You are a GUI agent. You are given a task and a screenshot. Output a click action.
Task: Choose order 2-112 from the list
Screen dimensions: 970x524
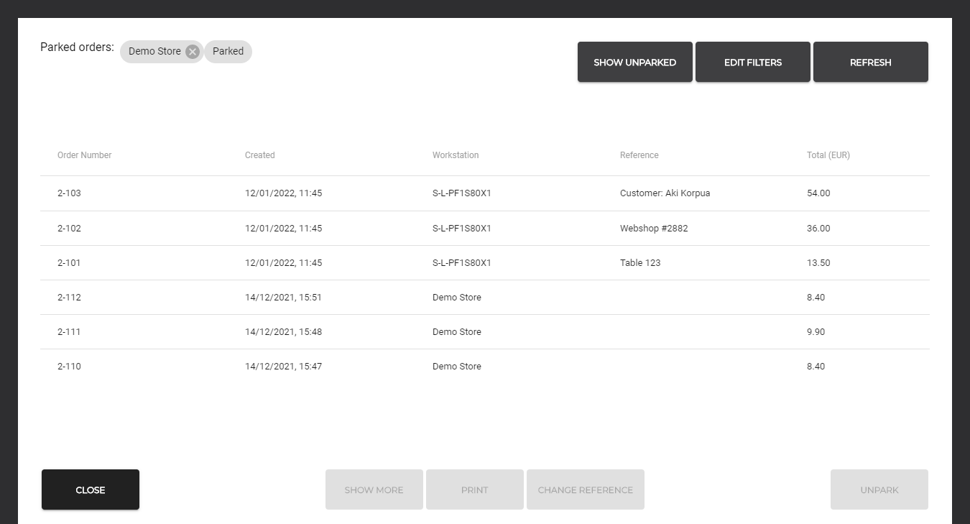coord(69,298)
